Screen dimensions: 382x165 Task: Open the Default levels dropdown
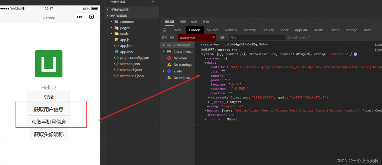click(298, 37)
